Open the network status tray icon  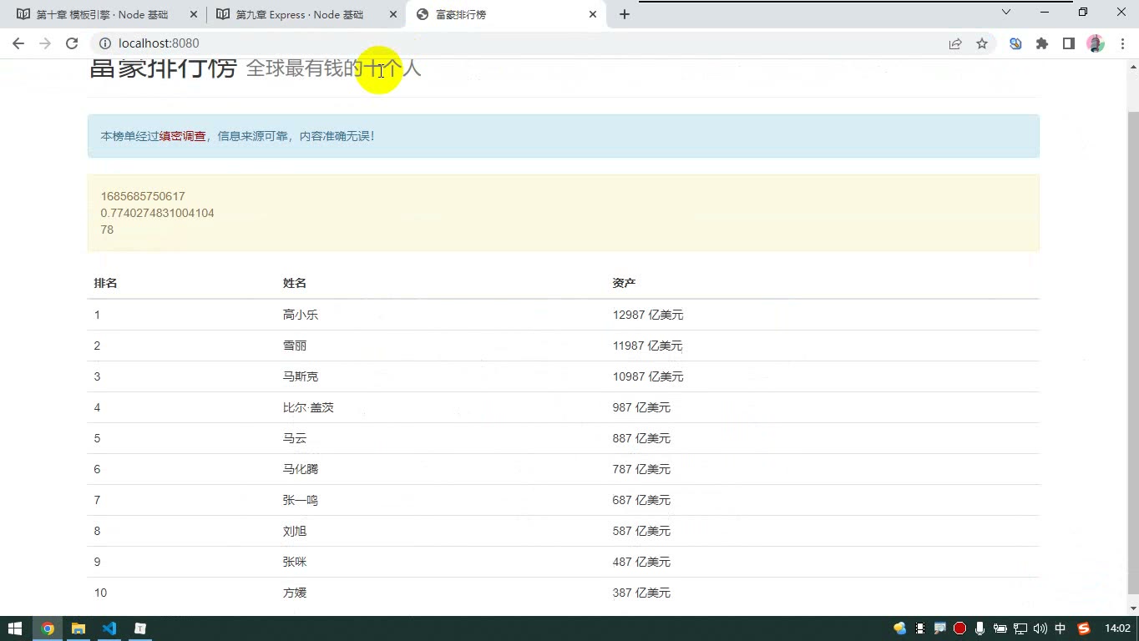pos(1020,628)
